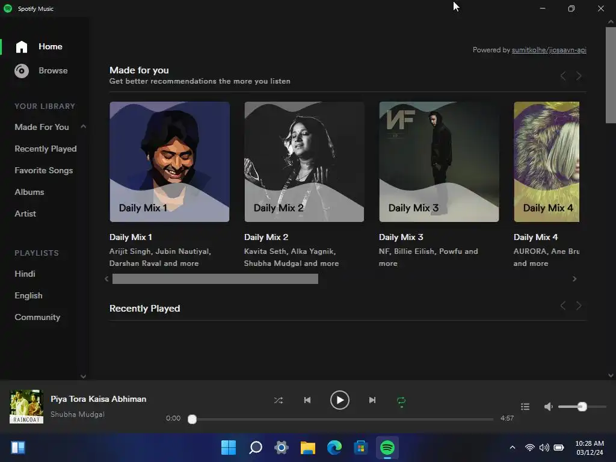The width and height of the screenshot is (616, 462).
Task: Open the English playlist
Action: pyautogui.click(x=28, y=295)
